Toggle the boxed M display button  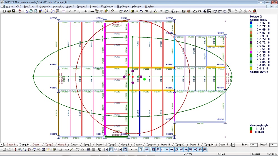pos(115,149)
